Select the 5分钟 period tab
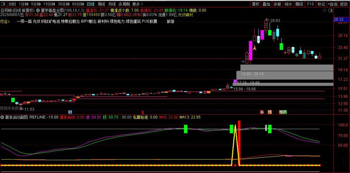The width and height of the screenshot is (350, 173). click(36, 4)
